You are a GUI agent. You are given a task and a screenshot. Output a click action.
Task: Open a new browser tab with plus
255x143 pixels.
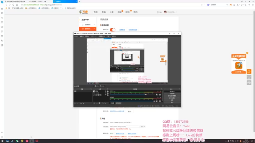[x=79, y=2]
